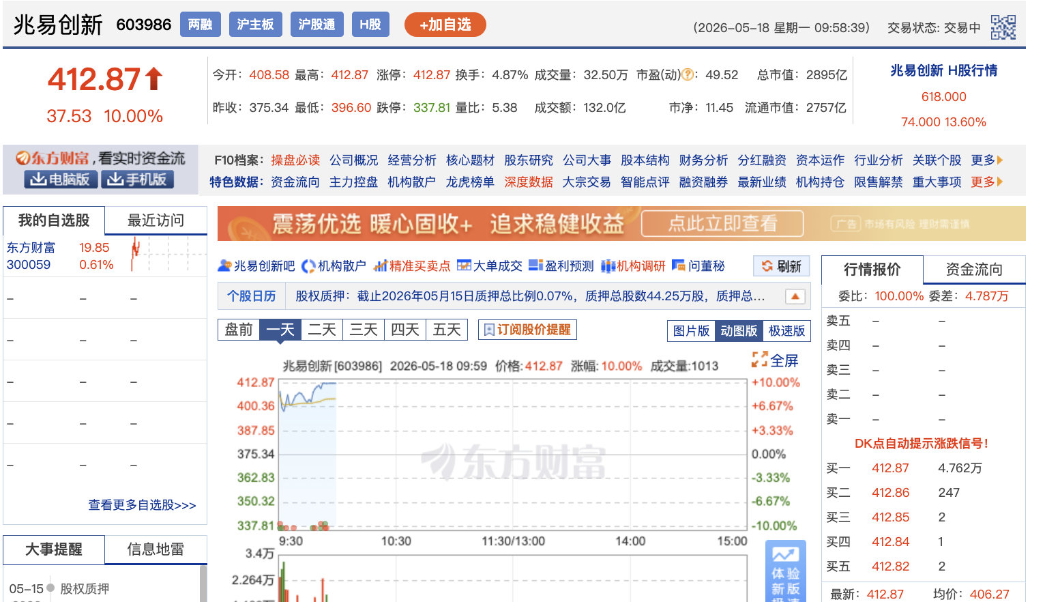Click the 体验新版 floating icon
1045x602 pixels.
coord(785,571)
